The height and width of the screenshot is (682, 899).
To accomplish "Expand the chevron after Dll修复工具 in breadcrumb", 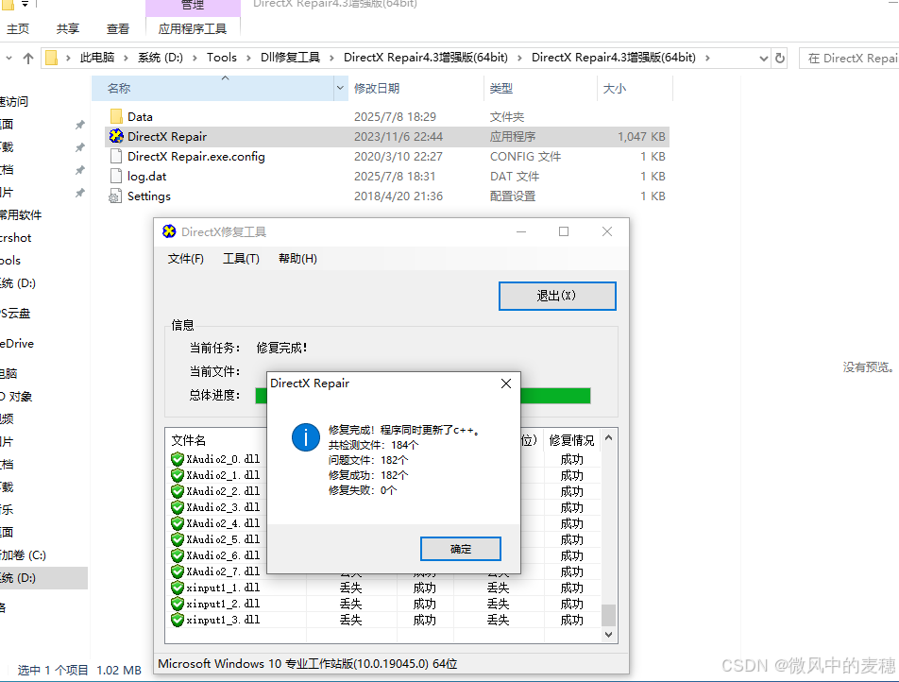I will (332, 58).
